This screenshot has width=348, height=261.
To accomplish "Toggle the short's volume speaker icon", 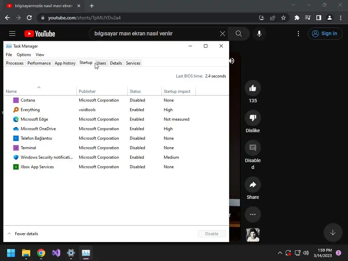I will 232,61.
